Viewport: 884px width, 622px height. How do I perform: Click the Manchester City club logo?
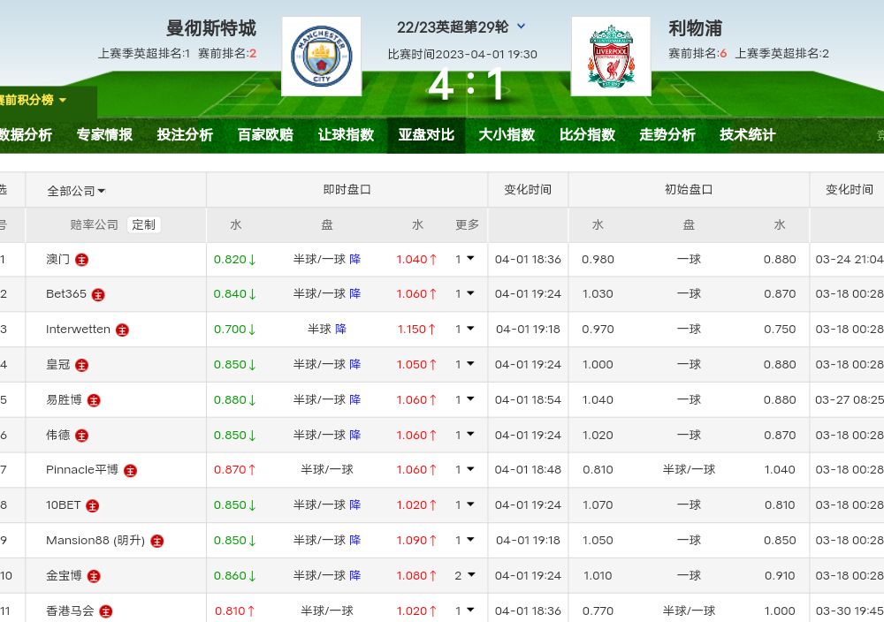pyautogui.click(x=321, y=56)
